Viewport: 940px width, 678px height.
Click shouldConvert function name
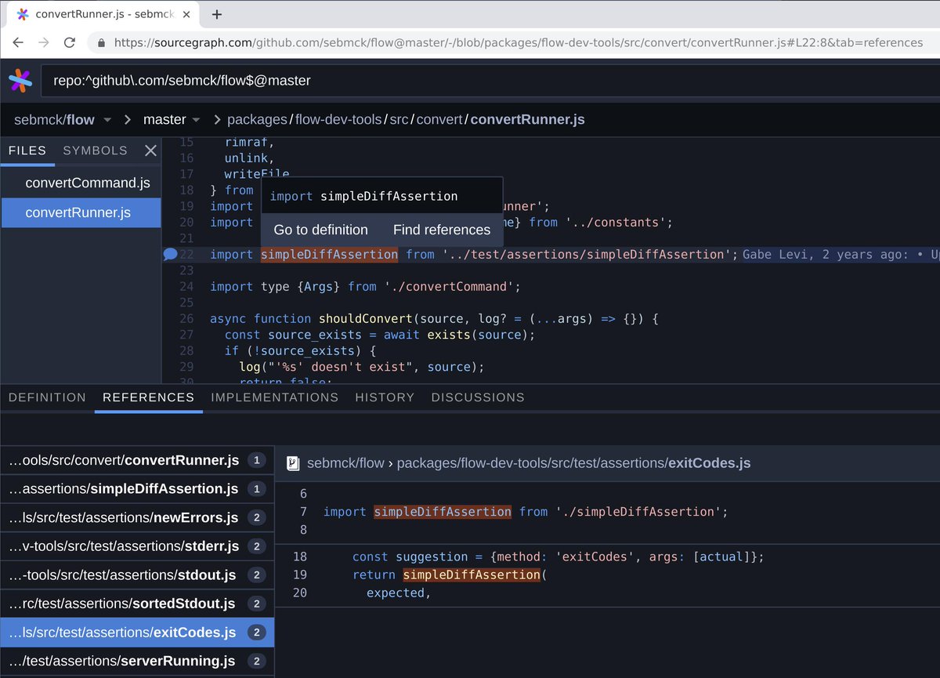365,318
